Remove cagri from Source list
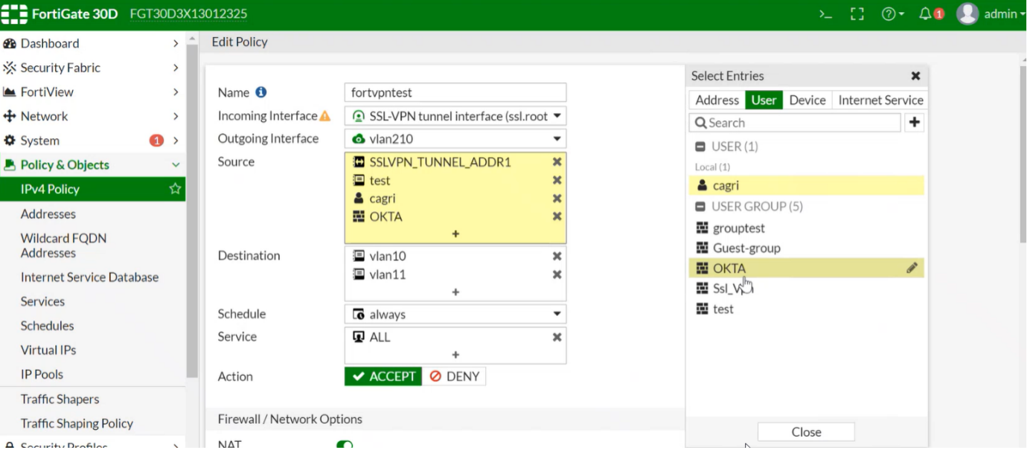The width and height of the screenshot is (1030, 450). coord(557,199)
